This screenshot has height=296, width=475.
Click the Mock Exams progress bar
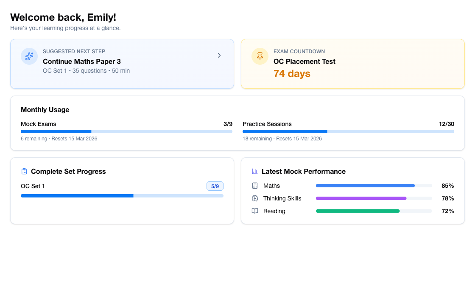pyautogui.click(x=127, y=132)
